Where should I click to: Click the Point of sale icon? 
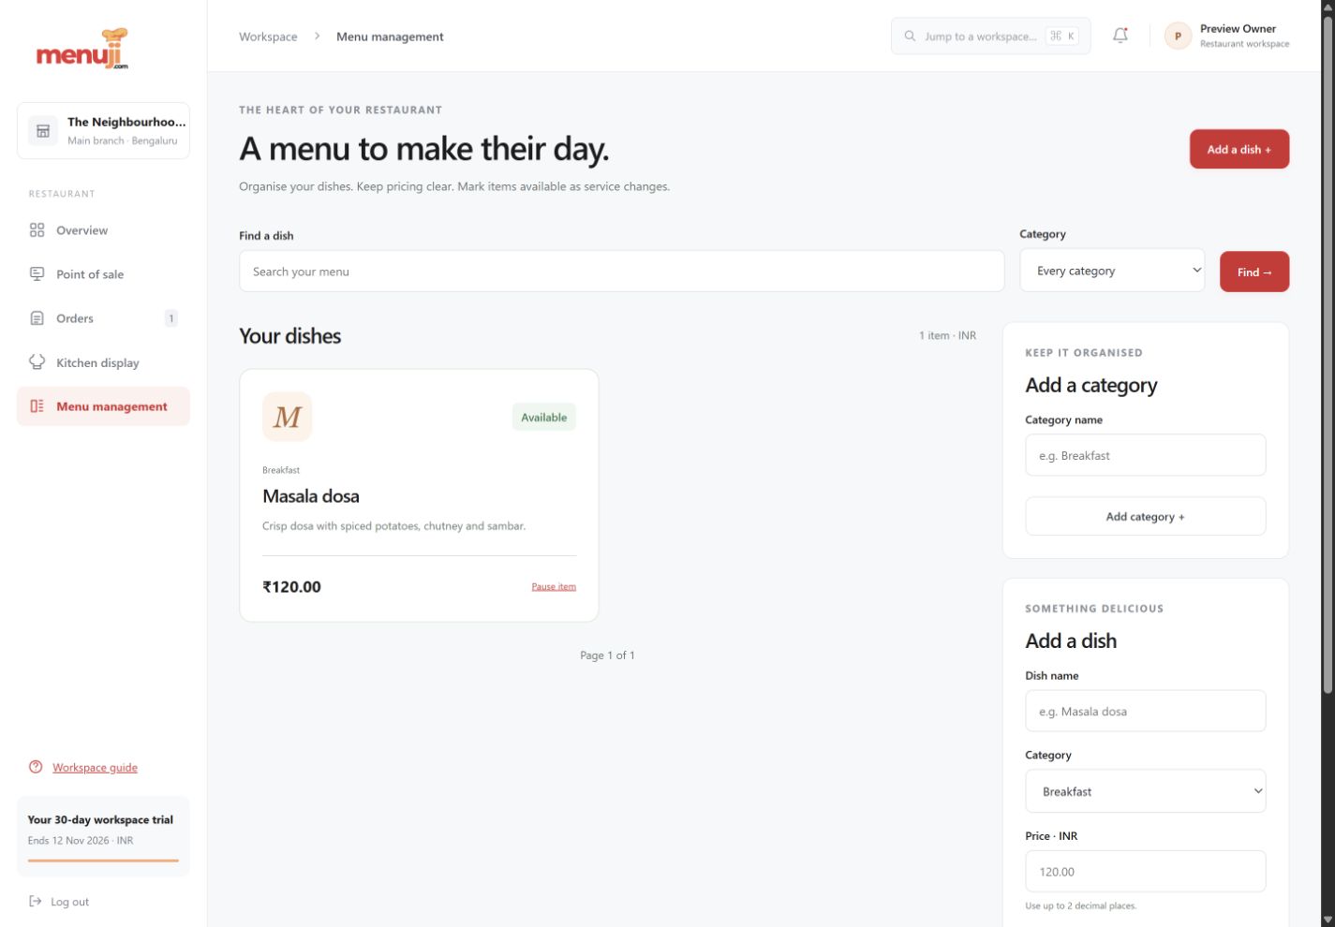pos(37,274)
